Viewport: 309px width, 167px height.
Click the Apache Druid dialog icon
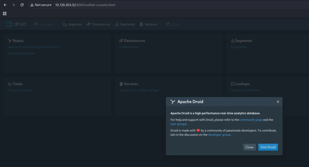click(173, 102)
